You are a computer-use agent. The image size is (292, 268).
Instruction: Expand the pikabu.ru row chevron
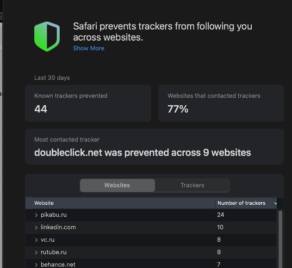pyautogui.click(x=36, y=215)
